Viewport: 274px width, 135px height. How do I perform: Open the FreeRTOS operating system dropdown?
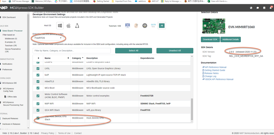(x=48, y=38)
